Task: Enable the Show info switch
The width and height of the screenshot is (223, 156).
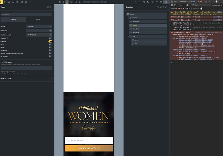Action: pos(50,50)
